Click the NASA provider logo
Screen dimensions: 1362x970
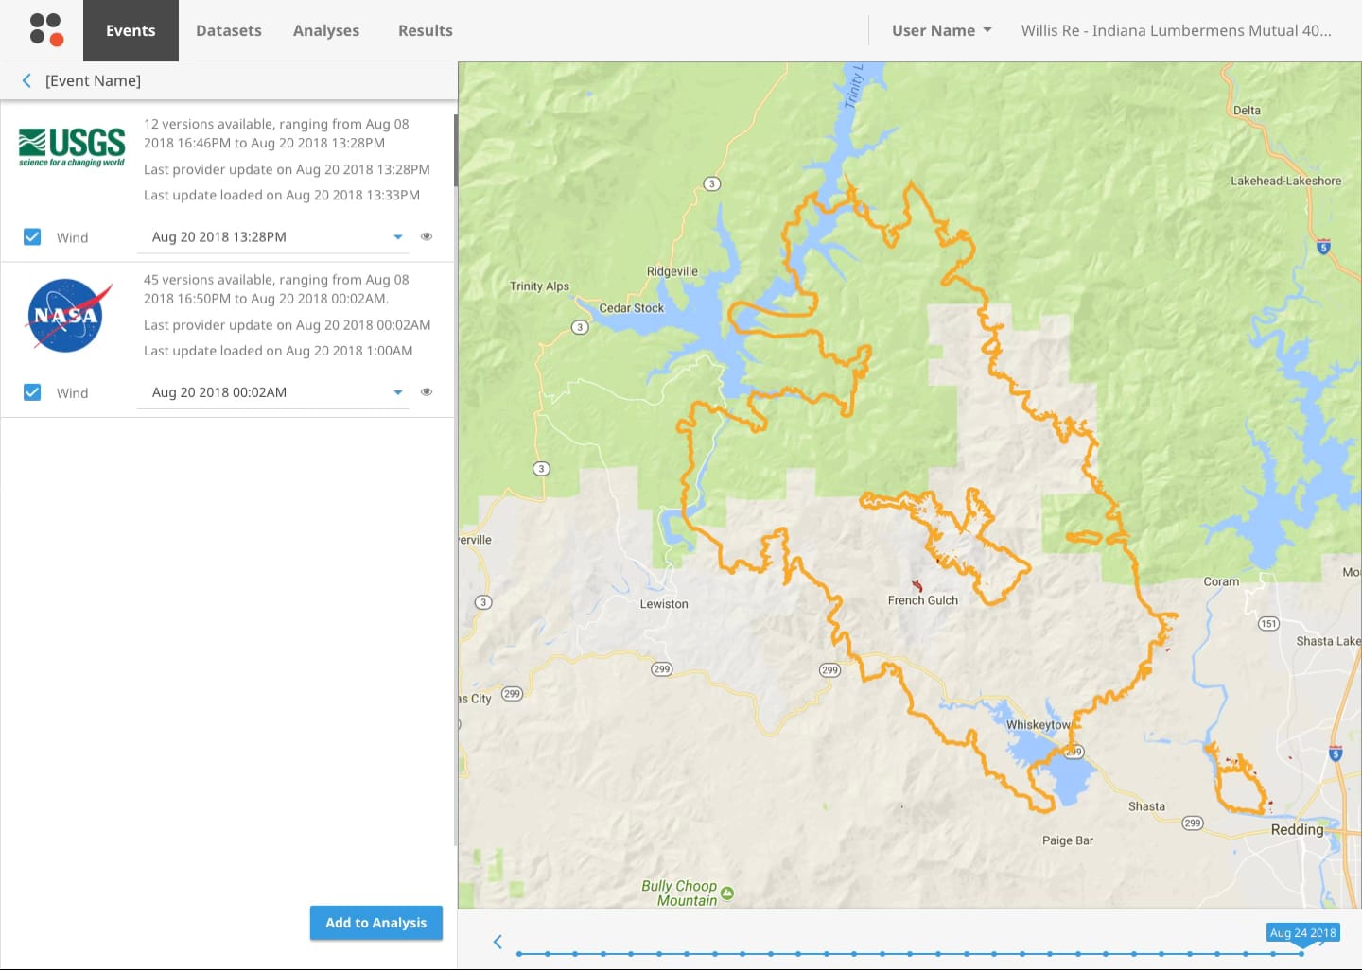click(x=65, y=316)
